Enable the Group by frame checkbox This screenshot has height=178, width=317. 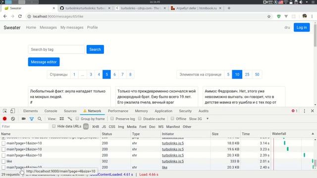coord(77,119)
